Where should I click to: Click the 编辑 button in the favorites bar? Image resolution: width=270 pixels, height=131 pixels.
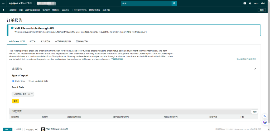(262, 10)
